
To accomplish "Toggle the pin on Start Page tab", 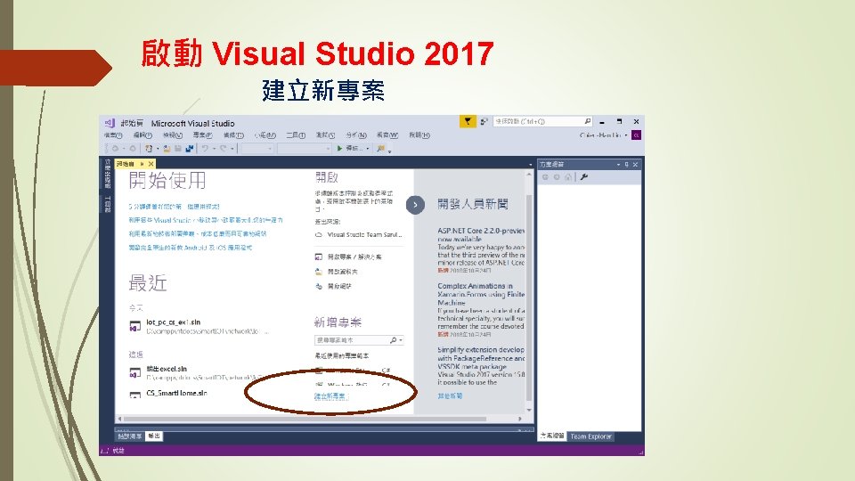I will coord(142,164).
